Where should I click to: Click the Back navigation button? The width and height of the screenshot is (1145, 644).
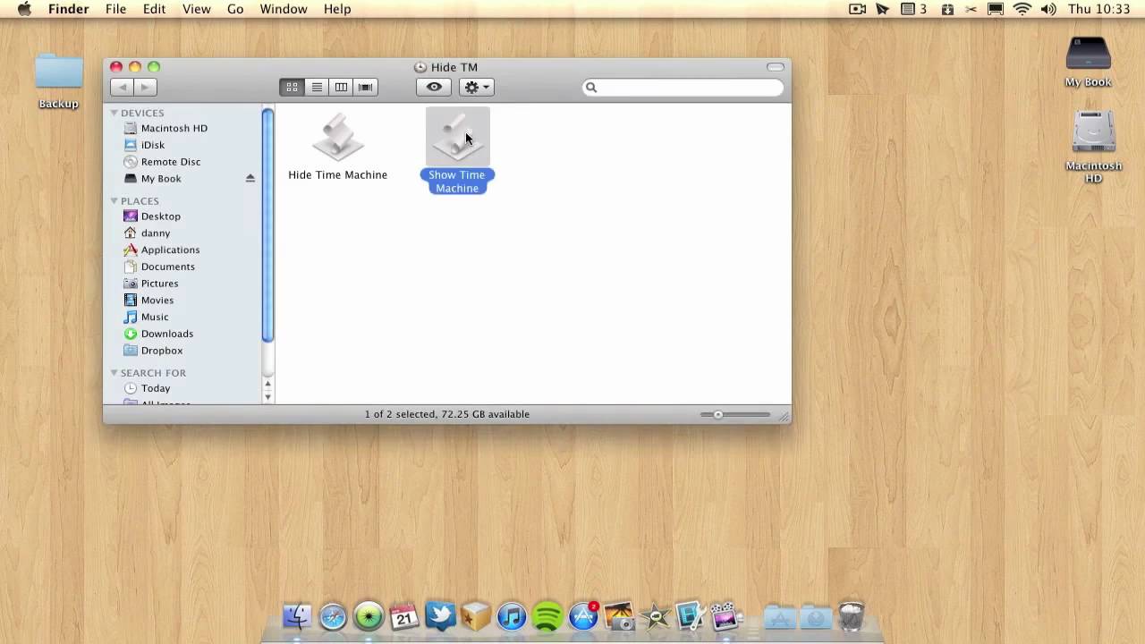[x=122, y=87]
